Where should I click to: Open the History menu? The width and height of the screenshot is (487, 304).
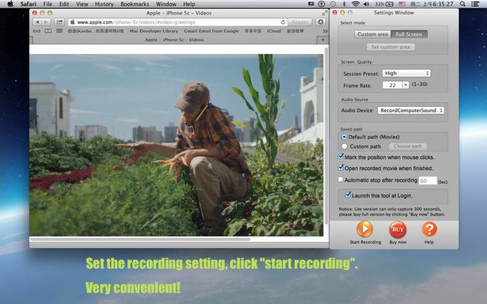(104, 4)
